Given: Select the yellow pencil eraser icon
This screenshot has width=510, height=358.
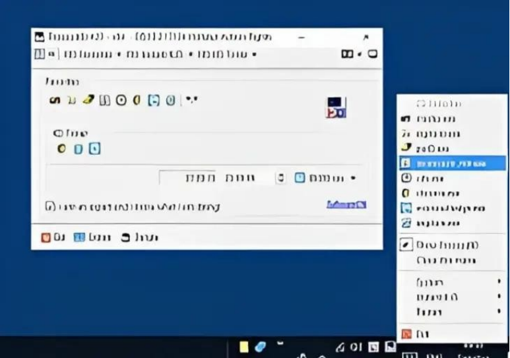Looking at the screenshot, I should click(88, 100).
